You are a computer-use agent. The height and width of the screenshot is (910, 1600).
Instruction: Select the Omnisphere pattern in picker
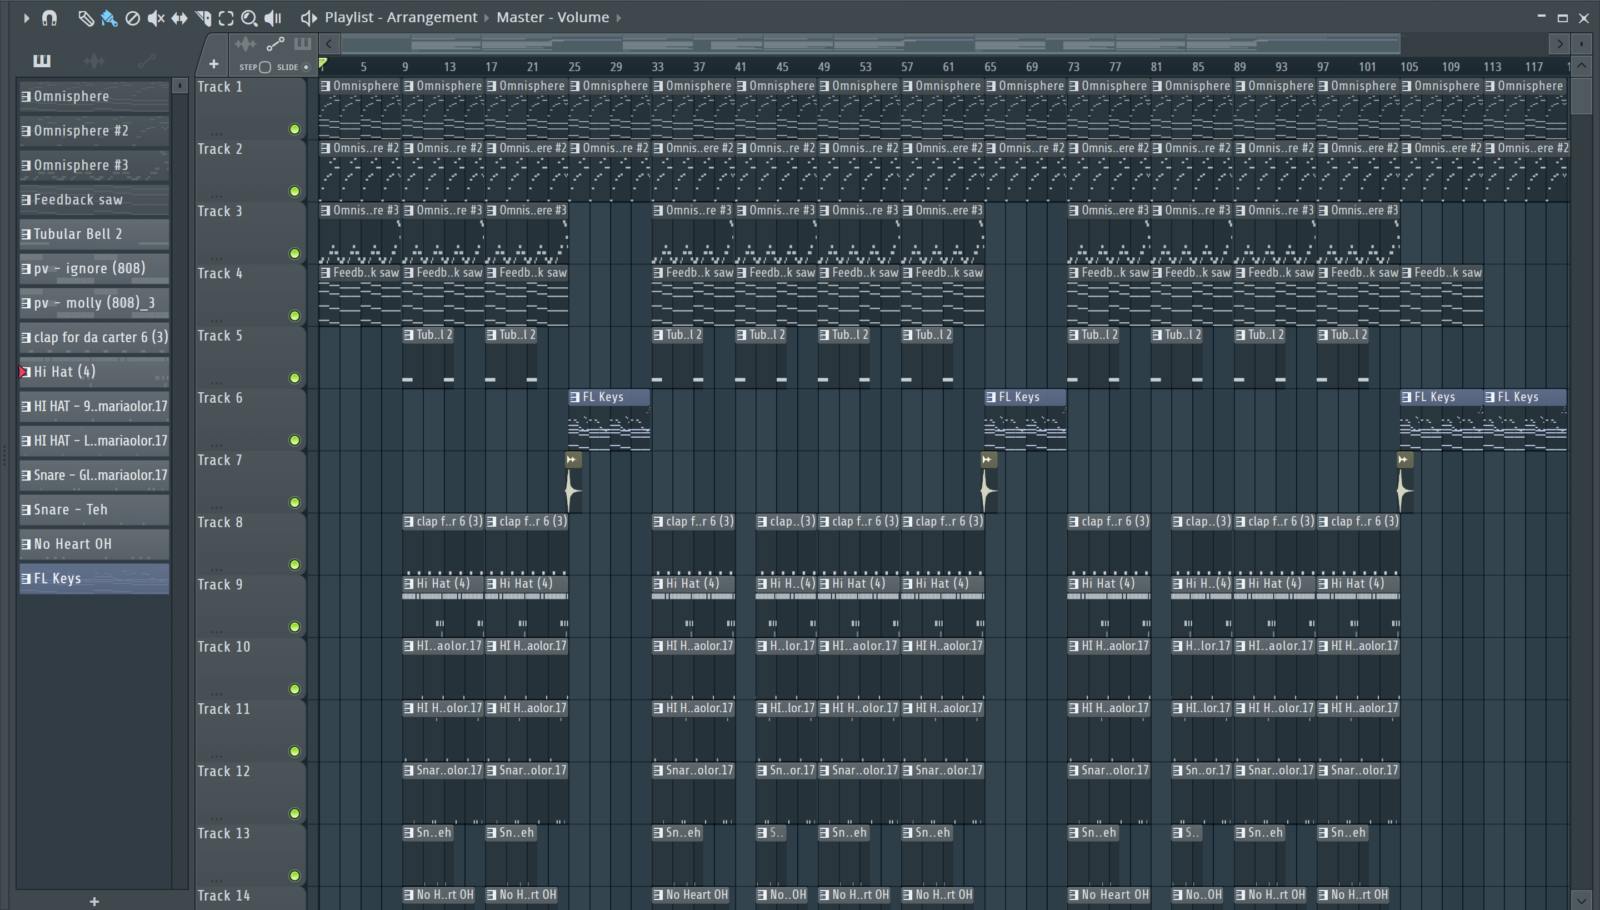point(94,96)
